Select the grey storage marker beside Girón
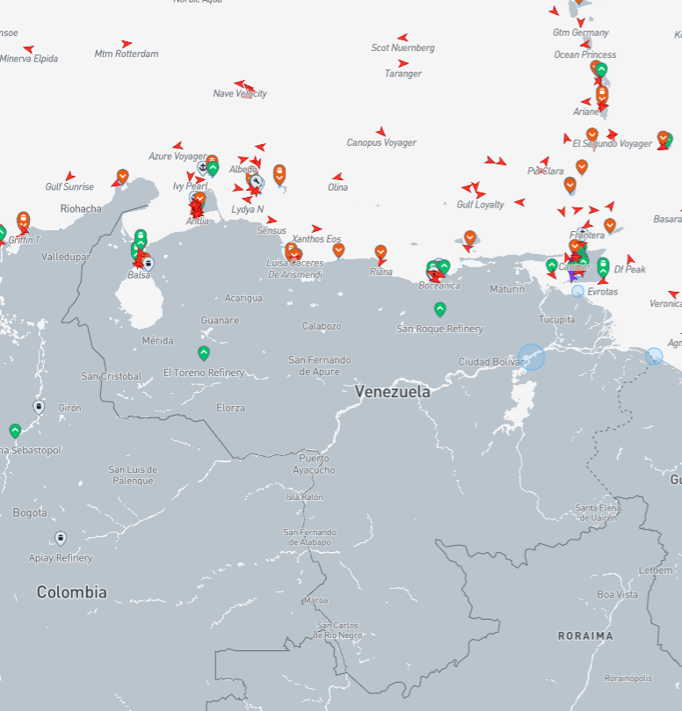 click(39, 407)
